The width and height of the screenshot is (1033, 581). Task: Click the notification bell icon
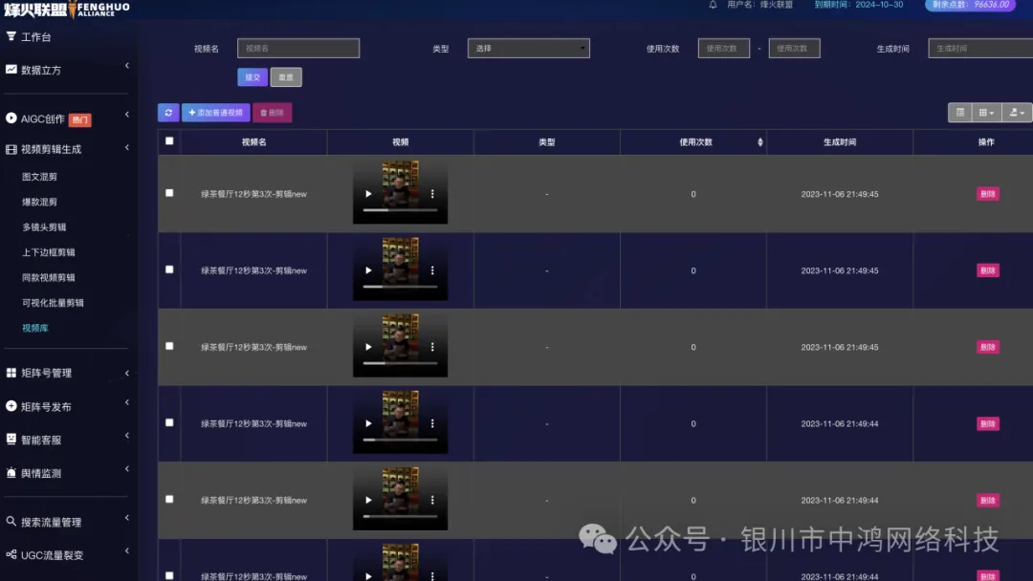(x=713, y=5)
